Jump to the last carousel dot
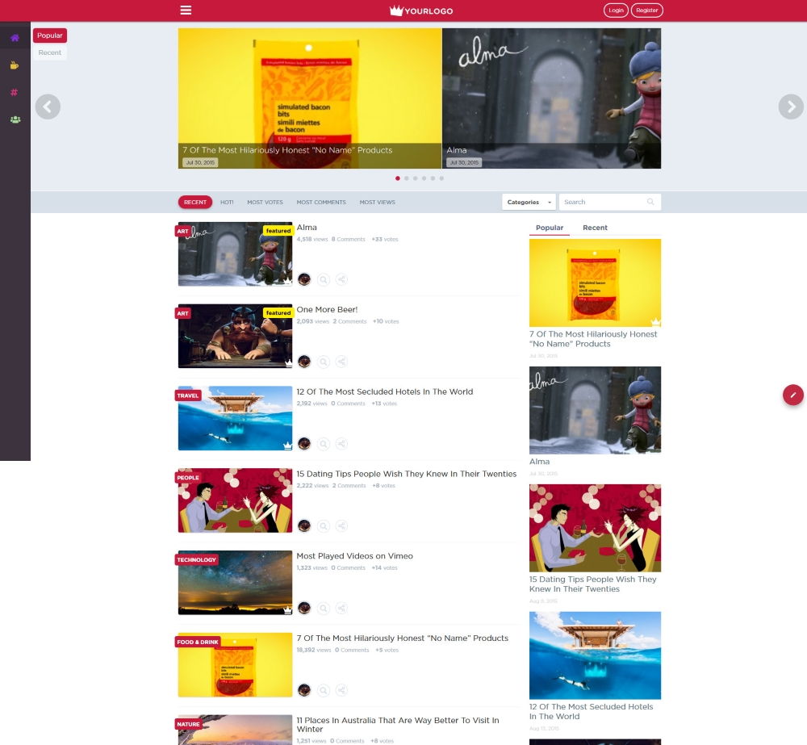Viewport: 807px width, 745px height. (441, 178)
